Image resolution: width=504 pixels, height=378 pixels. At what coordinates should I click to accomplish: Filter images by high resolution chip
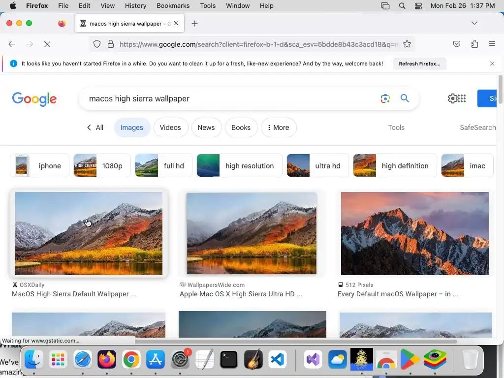pyautogui.click(x=239, y=165)
